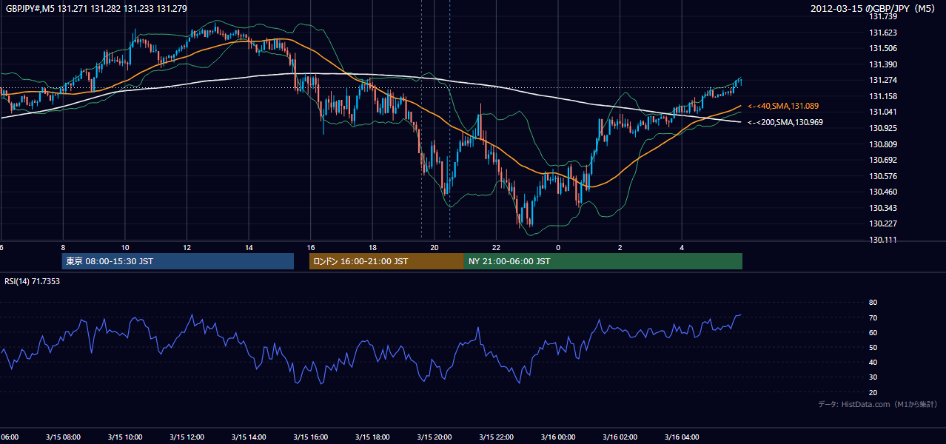Image resolution: width=946 pixels, height=444 pixels.
Task: Click the 2012-03-15 GBP/JPY (M5) title
Action: [x=874, y=9]
